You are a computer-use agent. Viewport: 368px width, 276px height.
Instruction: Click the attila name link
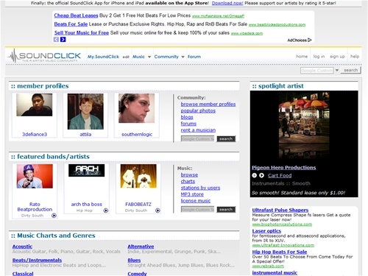[x=85, y=134]
